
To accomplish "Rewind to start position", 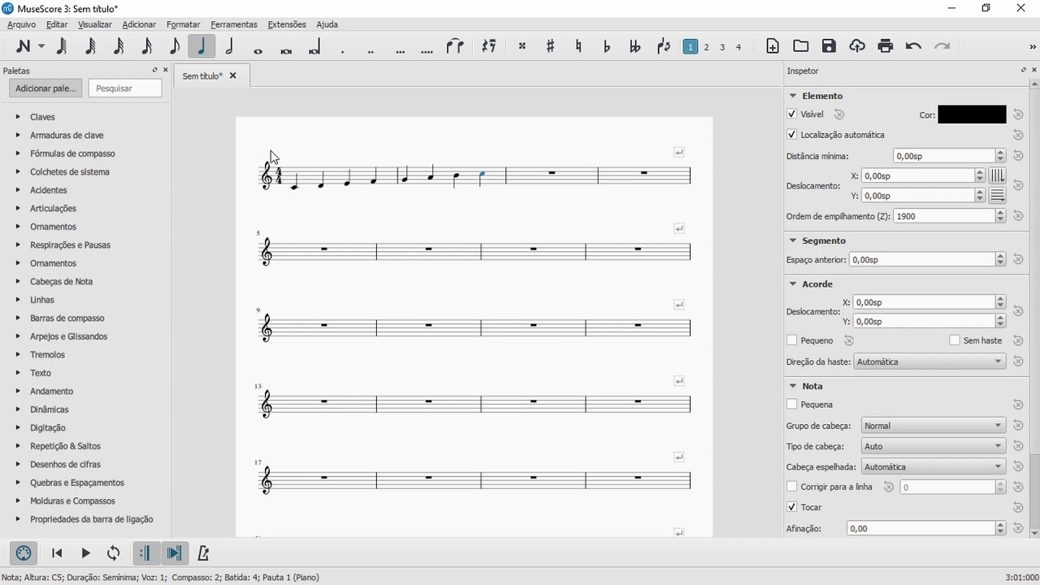I will tap(57, 553).
